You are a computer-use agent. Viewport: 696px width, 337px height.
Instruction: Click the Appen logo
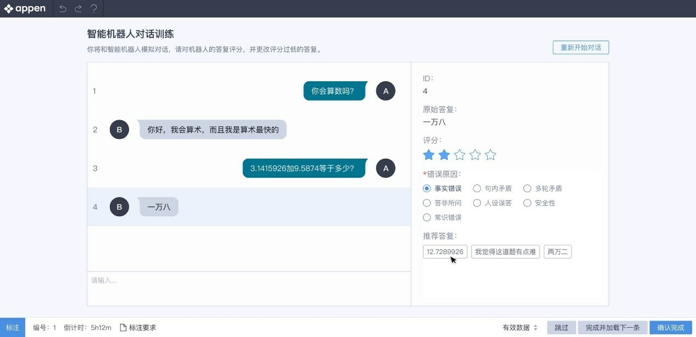(x=25, y=9)
